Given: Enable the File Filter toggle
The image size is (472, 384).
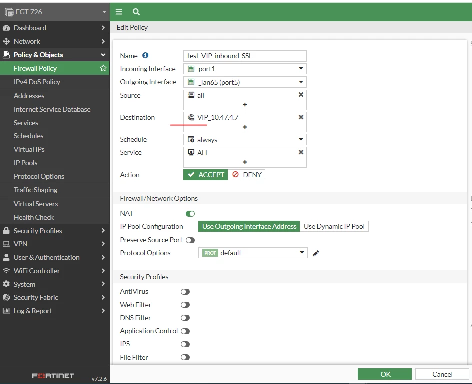Looking at the screenshot, I should pyautogui.click(x=185, y=357).
